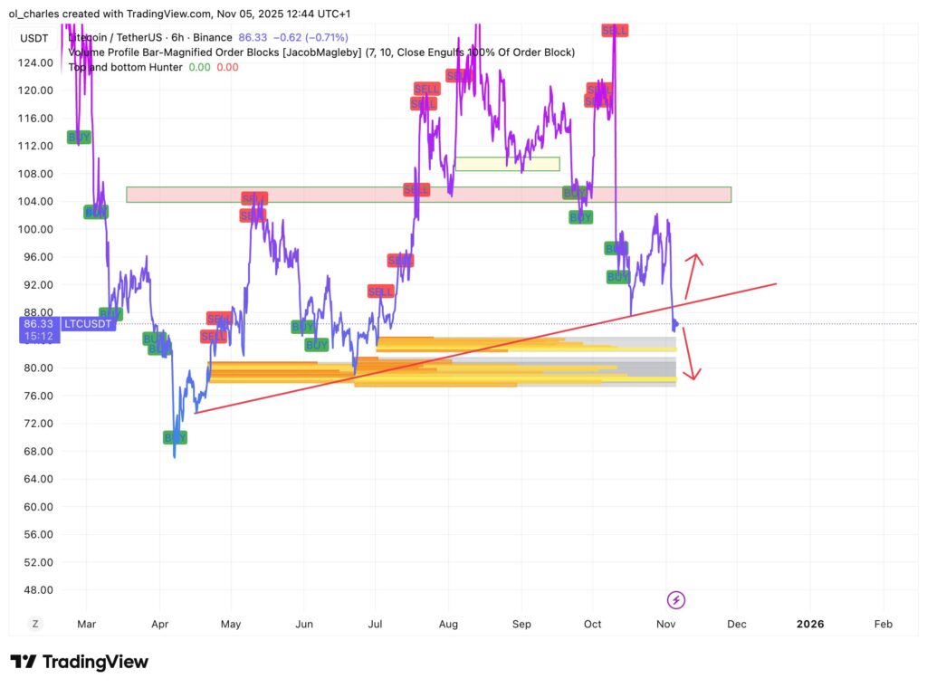This screenshot has height=688, width=927.
Task: Click the 2026 label on the time axis
Action: click(x=808, y=624)
